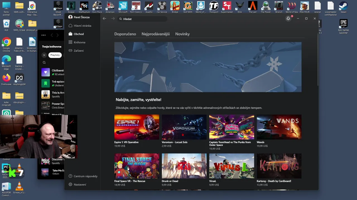
Task: Open the kick.txt file on desktop
Action: [x=317, y=7]
